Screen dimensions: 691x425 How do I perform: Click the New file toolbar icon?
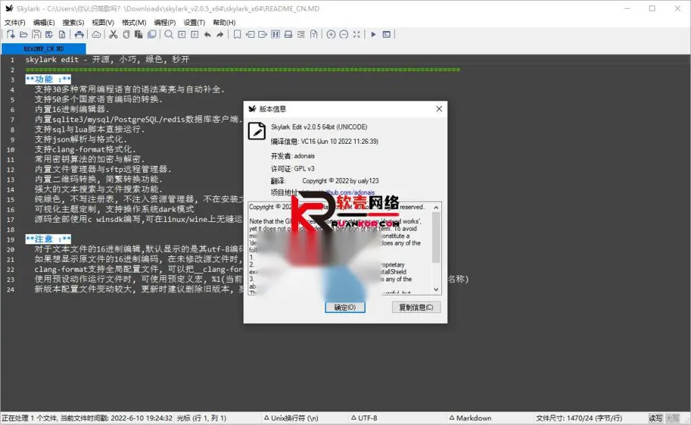[x=11, y=35]
